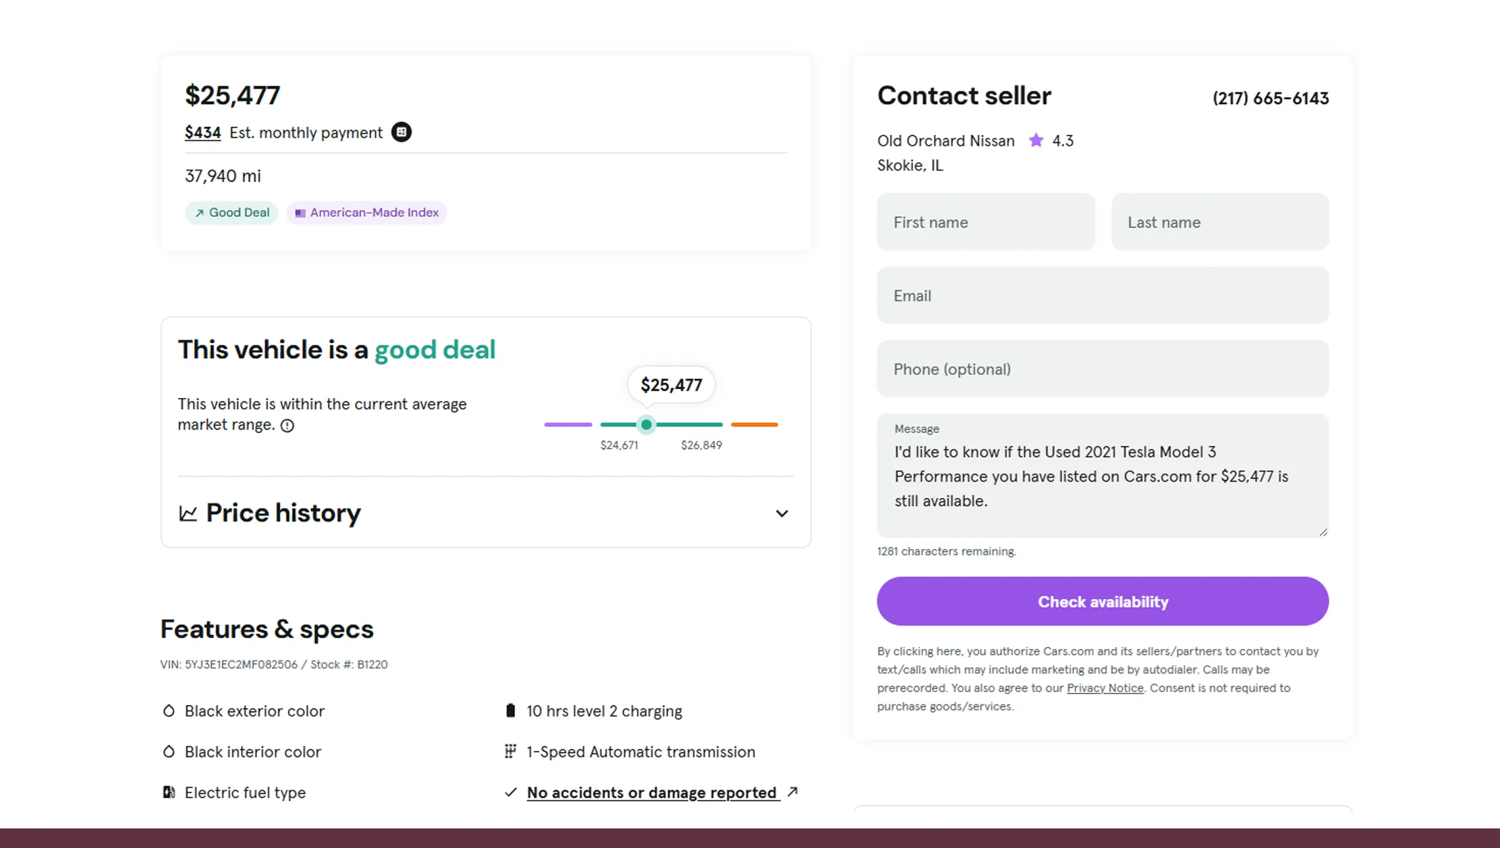The height and width of the screenshot is (848, 1500).
Task: Click the American-Made Index badge
Action: (366, 213)
